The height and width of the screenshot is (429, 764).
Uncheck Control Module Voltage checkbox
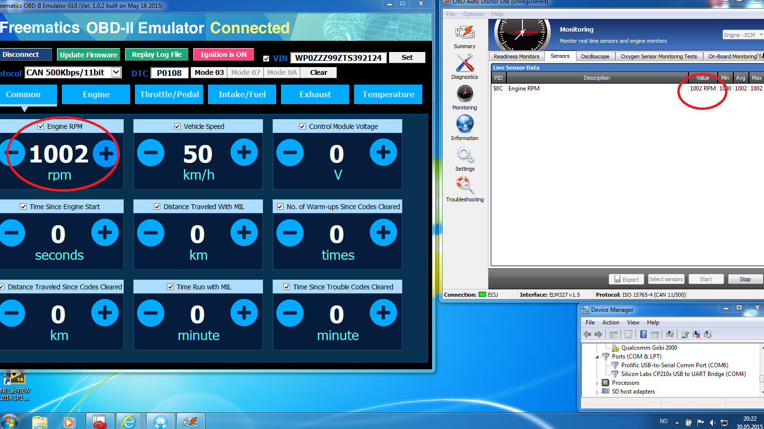coord(302,126)
